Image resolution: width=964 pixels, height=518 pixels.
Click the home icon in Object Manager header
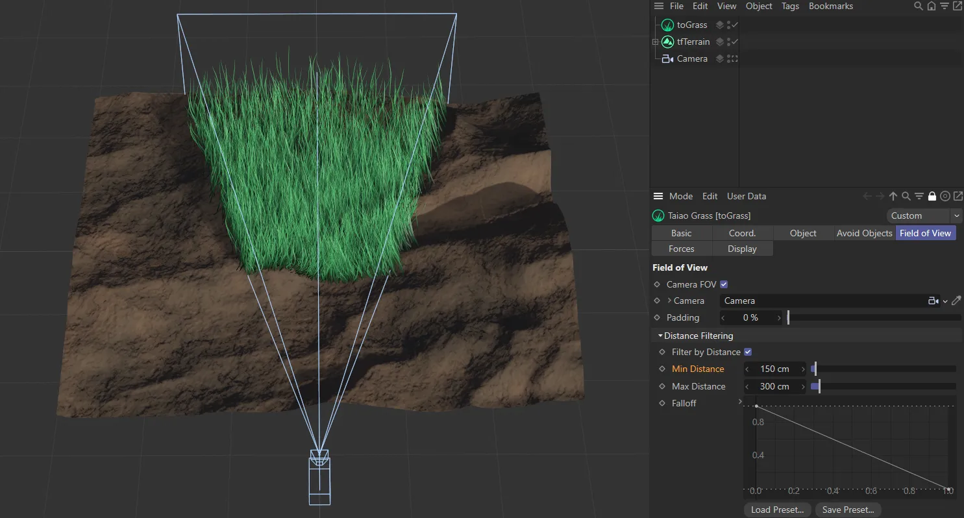[x=931, y=6]
